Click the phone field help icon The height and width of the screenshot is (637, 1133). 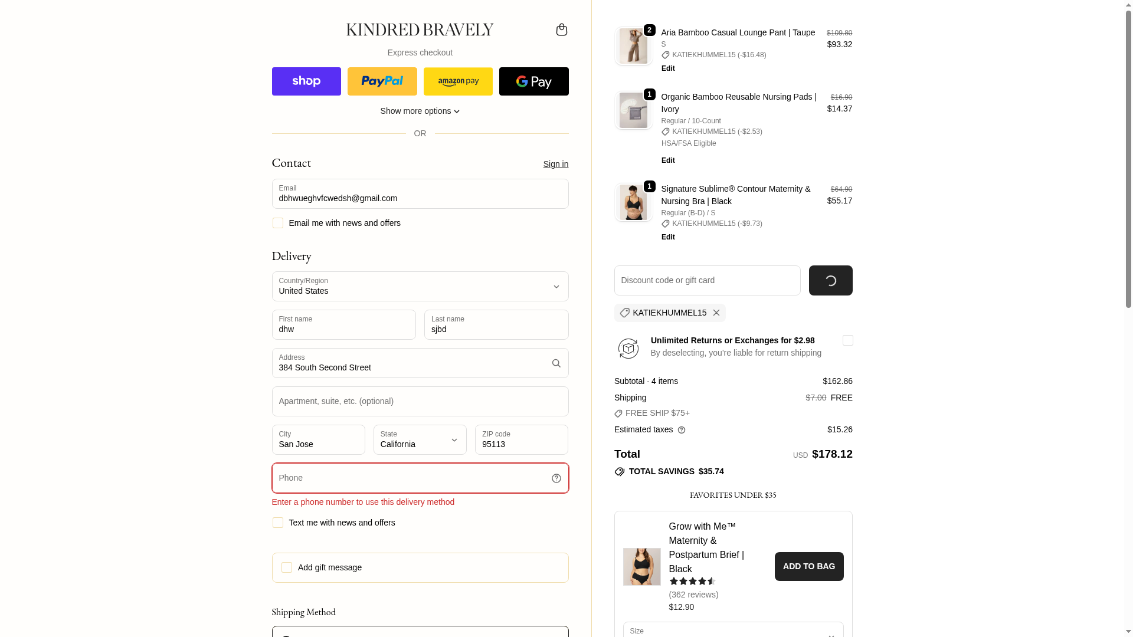tap(556, 478)
